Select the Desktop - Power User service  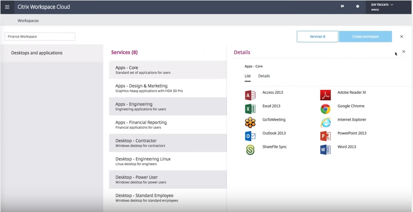point(168,179)
